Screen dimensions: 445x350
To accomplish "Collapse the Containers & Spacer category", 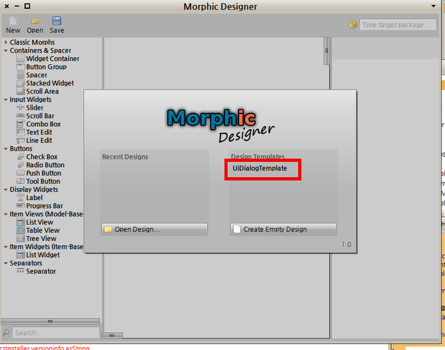I will (5, 50).
